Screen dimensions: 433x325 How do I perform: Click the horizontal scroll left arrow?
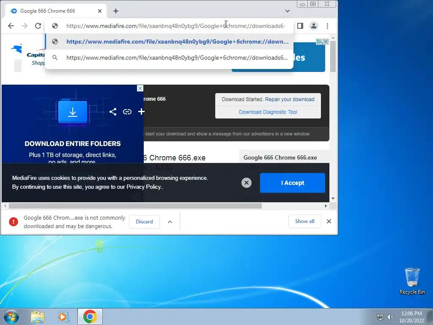click(5, 206)
